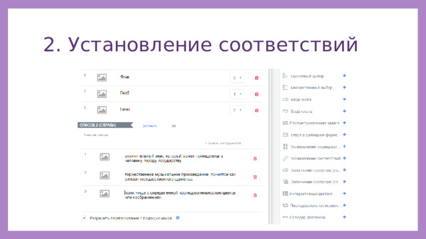Image resolution: width=426 pixels, height=239 pixels.
Task: Open the match number dropdown for Флаг
Action: click(x=237, y=78)
